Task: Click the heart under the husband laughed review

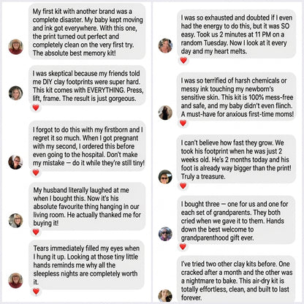Action: [x=36, y=232]
